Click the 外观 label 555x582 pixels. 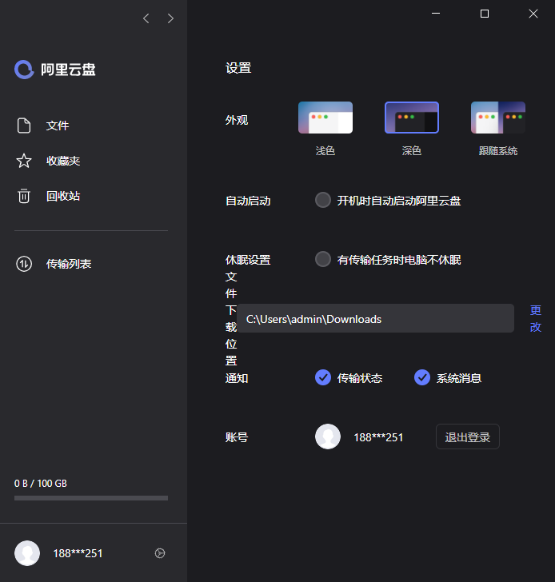[x=237, y=120]
